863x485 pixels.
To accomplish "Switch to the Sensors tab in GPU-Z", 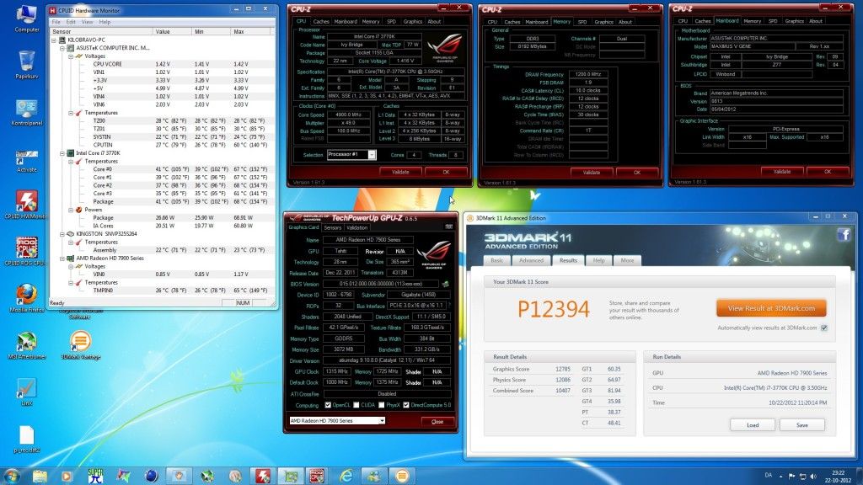I will point(332,227).
